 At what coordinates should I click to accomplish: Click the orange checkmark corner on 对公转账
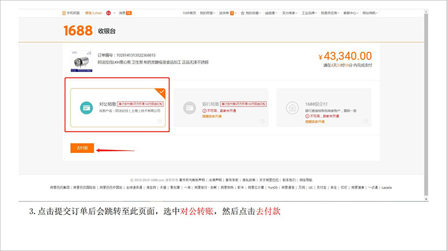tap(162, 92)
